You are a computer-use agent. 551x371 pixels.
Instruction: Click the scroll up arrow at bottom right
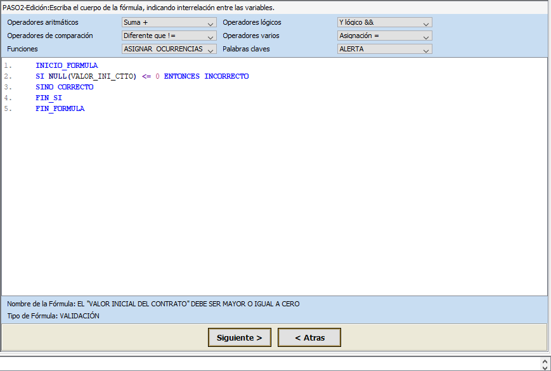[545, 360]
